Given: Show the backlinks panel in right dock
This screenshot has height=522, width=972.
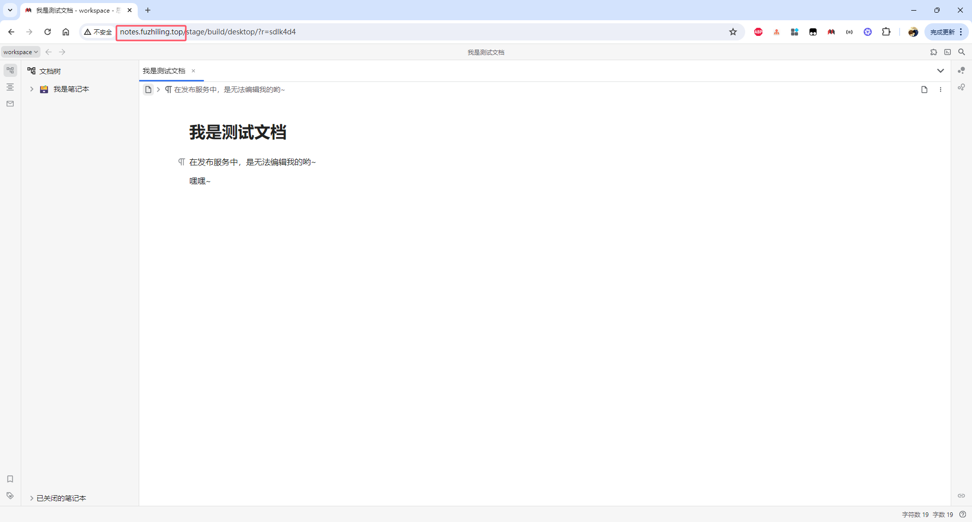Looking at the screenshot, I should point(961,496).
